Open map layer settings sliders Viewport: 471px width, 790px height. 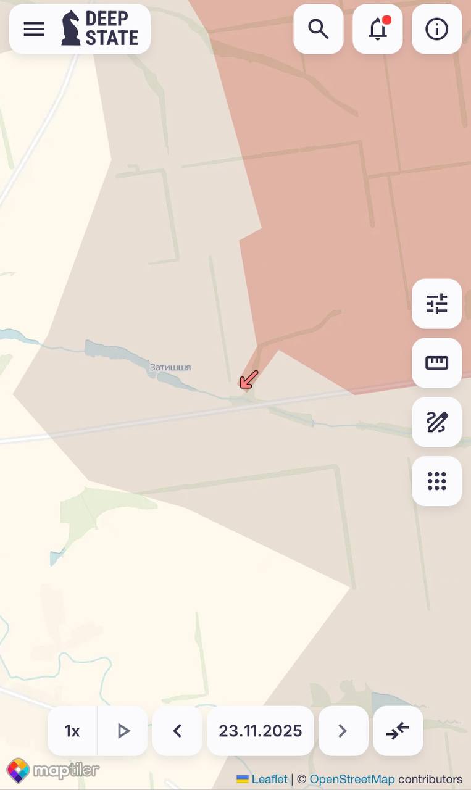pyautogui.click(x=437, y=304)
